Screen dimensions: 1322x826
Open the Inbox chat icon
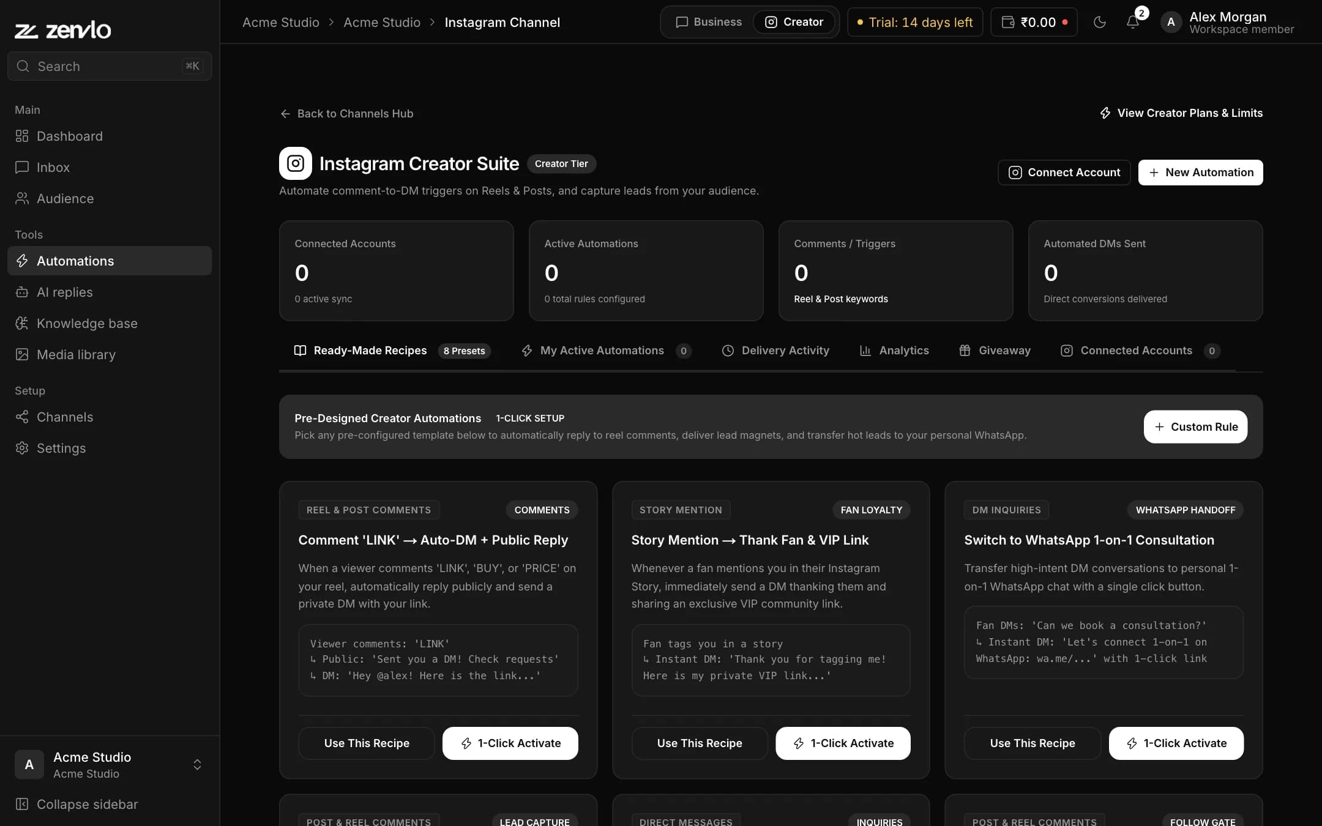click(x=22, y=167)
